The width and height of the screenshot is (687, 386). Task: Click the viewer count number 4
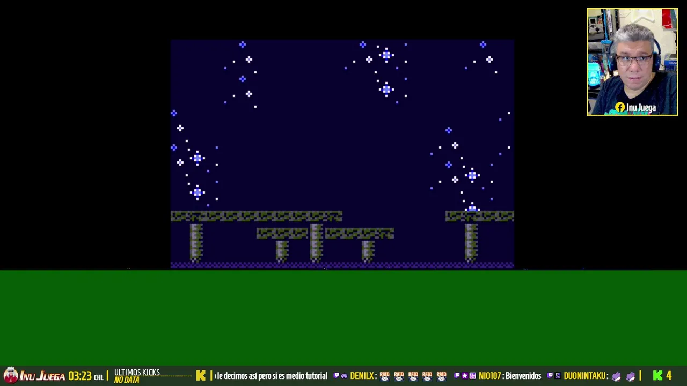pos(669,376)
